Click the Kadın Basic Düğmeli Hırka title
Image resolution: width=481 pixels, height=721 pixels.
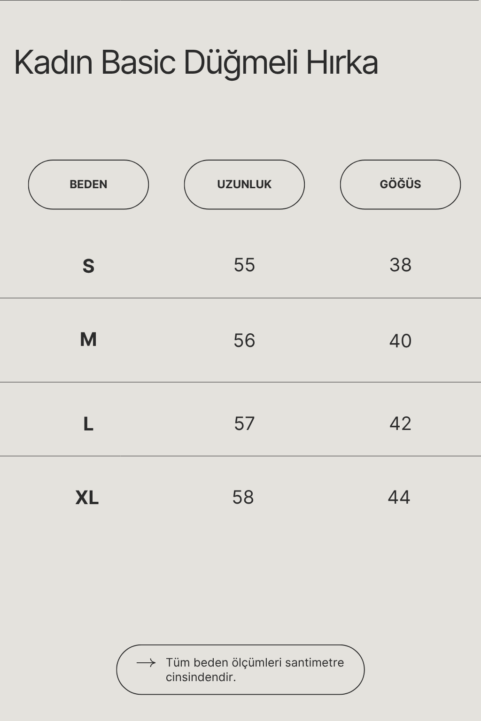[x=196, y=63]
